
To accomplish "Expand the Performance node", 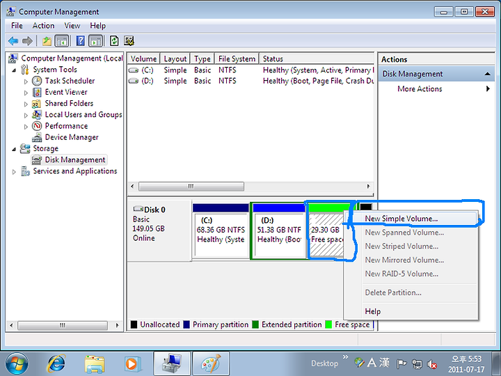I will tap(26, 127).
